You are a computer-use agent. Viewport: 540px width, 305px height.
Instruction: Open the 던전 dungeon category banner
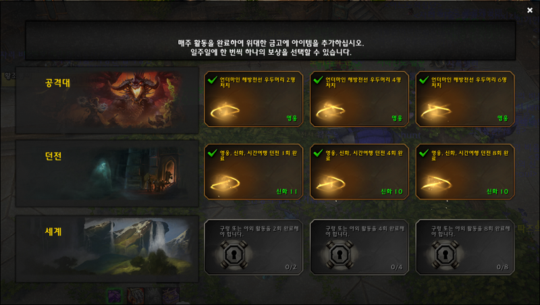point(107,173)
